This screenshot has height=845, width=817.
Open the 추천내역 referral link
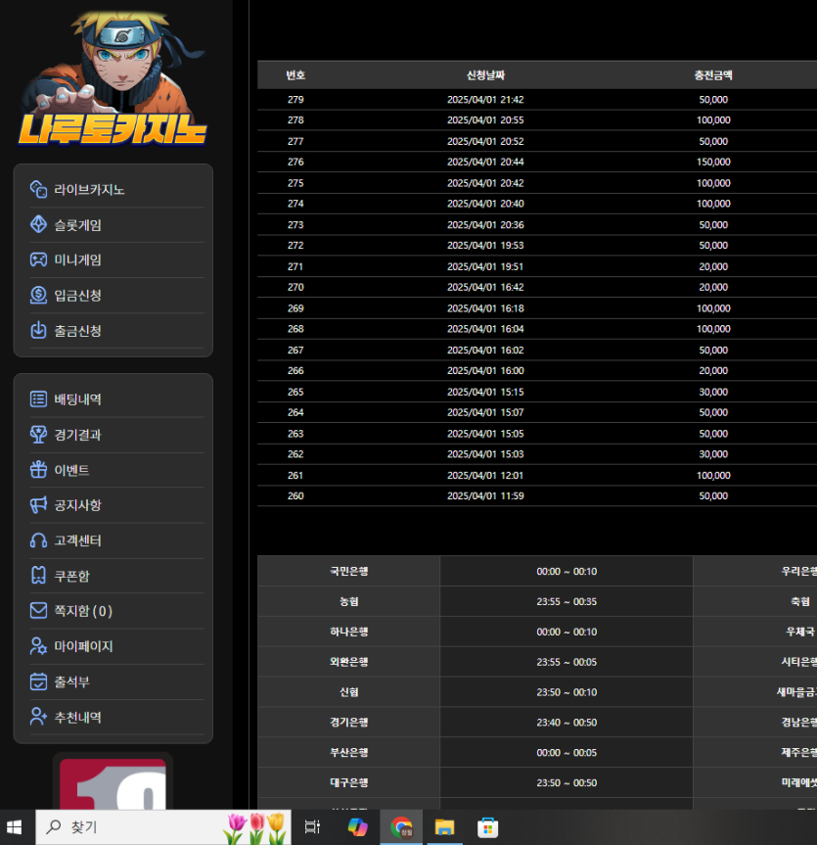pos(77,717)
